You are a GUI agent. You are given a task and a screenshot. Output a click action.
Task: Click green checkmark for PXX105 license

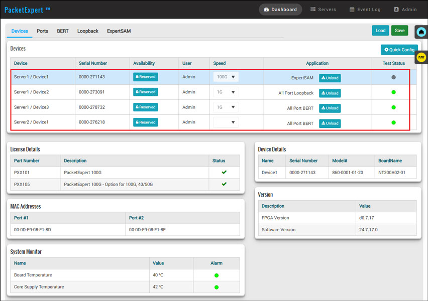[x=224, y=184]
